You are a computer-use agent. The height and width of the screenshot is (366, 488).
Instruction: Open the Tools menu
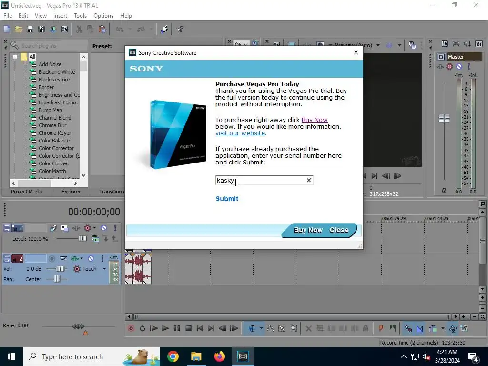pyautogui.click(x=80, y=16)
